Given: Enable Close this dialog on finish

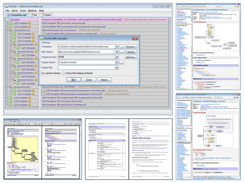Looking at the screenshot, I should pos(64,73).
